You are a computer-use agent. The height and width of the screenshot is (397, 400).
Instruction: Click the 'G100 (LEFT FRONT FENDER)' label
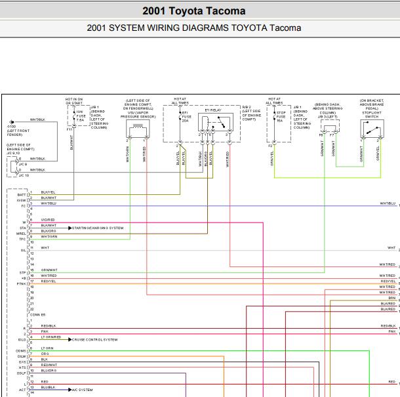[x=18, y=131]
